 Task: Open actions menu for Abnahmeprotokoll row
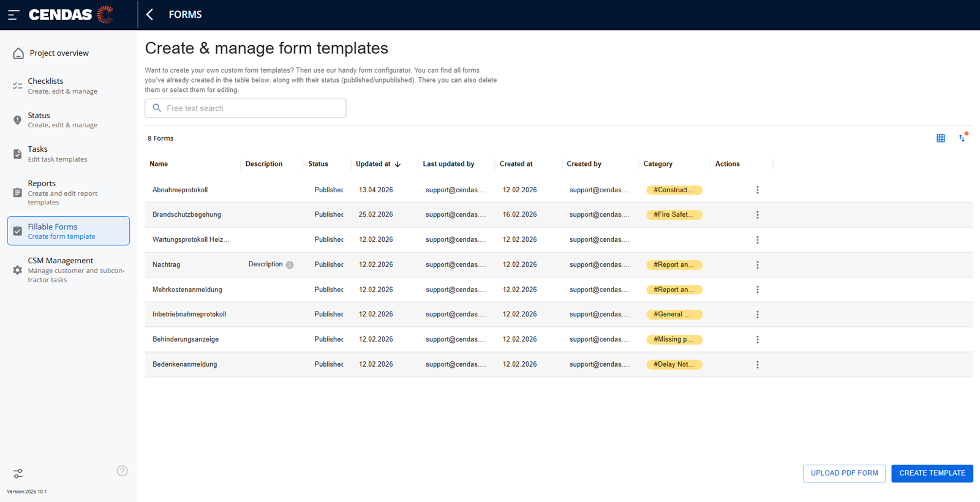coord(758,190)
